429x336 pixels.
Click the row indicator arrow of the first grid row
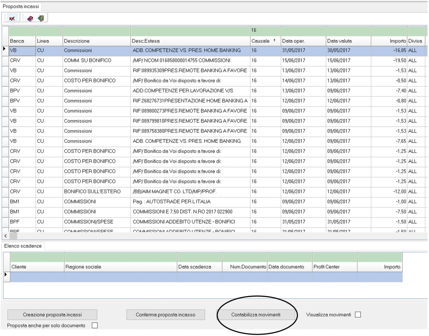5,50
